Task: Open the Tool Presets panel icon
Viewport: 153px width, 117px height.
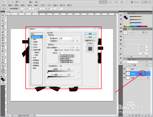Action: [x=121, y=54]
